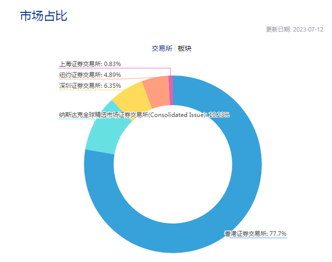Click the 香港证券交易所: 77.7% label
This screenshot has height=262, width=332.
(x=255, y=234)
